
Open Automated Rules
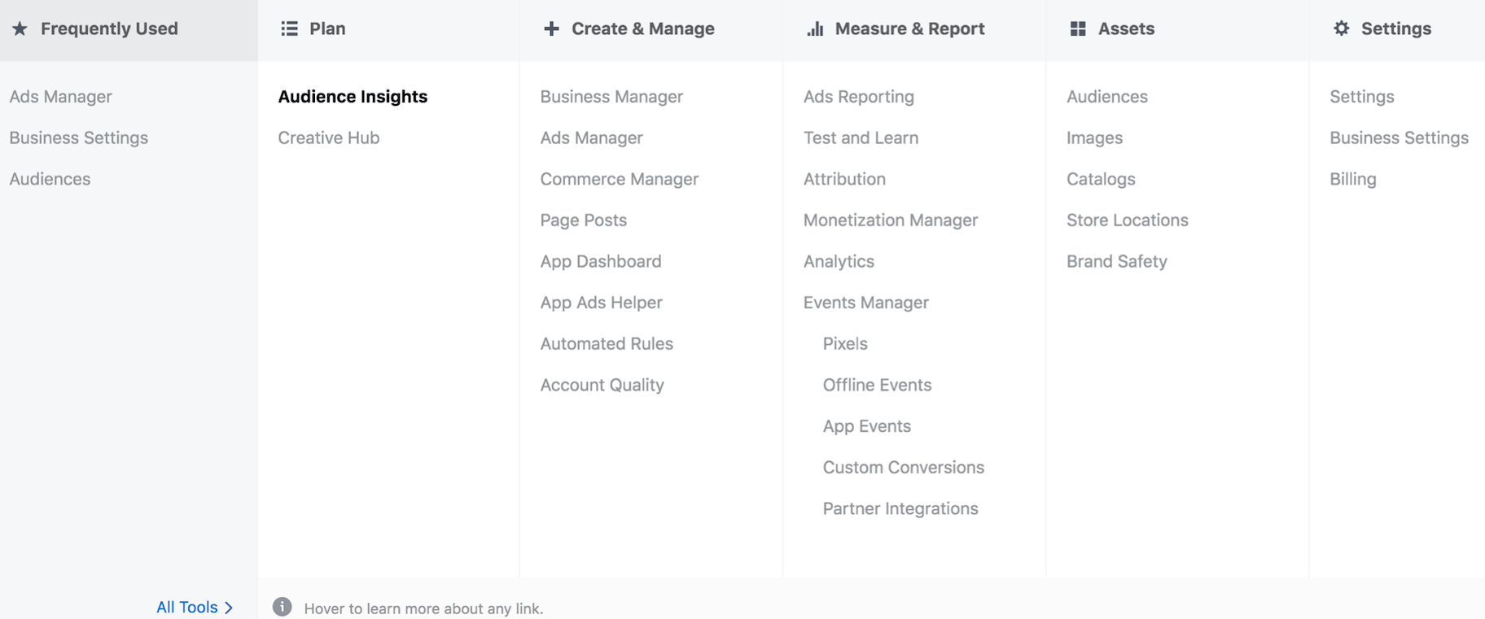pos(607,344)
